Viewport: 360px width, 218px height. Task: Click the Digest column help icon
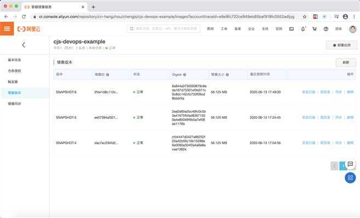[185, 74]
